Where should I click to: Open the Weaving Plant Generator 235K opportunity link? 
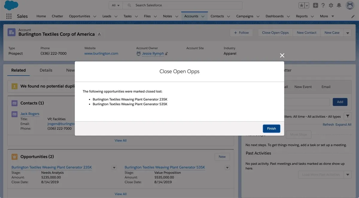(x=52, y=167)
